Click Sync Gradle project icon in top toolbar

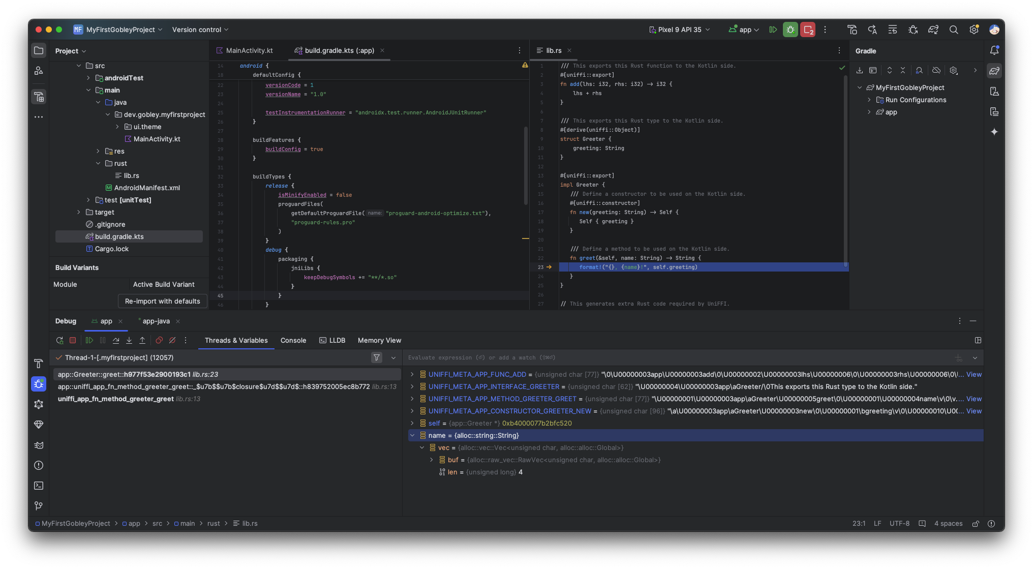(933, 29)
